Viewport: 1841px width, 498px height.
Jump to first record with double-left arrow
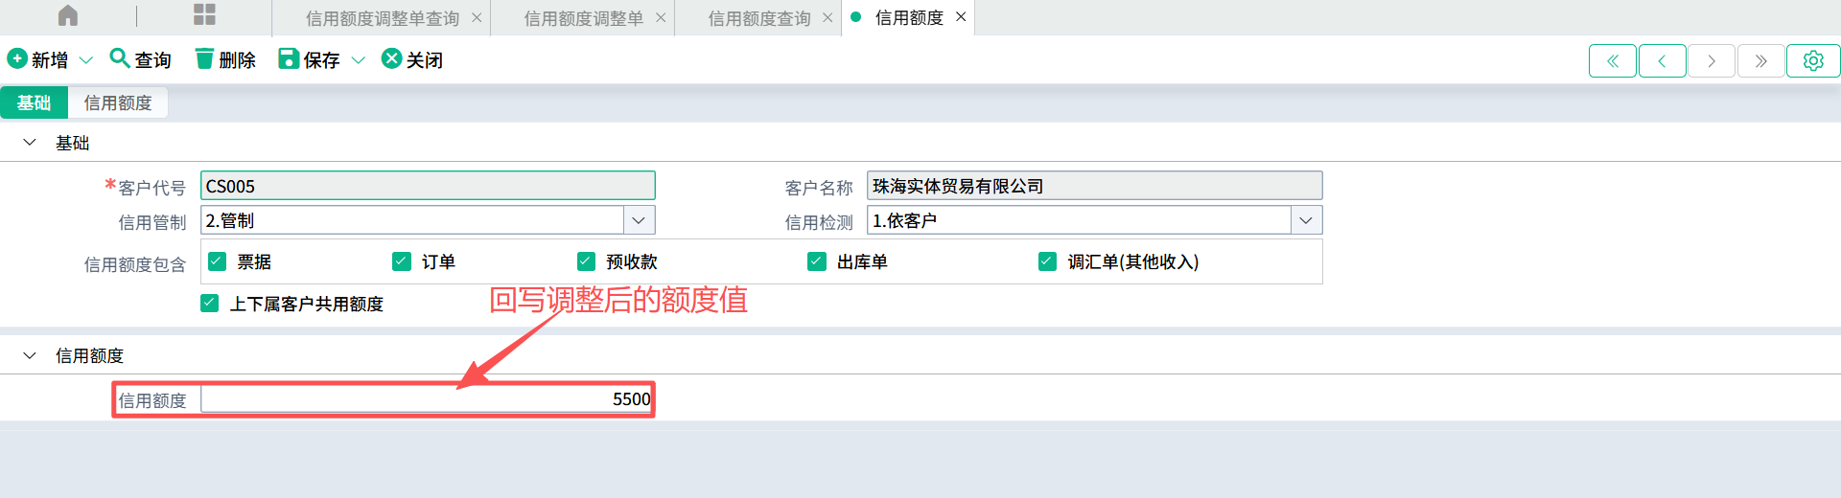(x=1613, y=60)
